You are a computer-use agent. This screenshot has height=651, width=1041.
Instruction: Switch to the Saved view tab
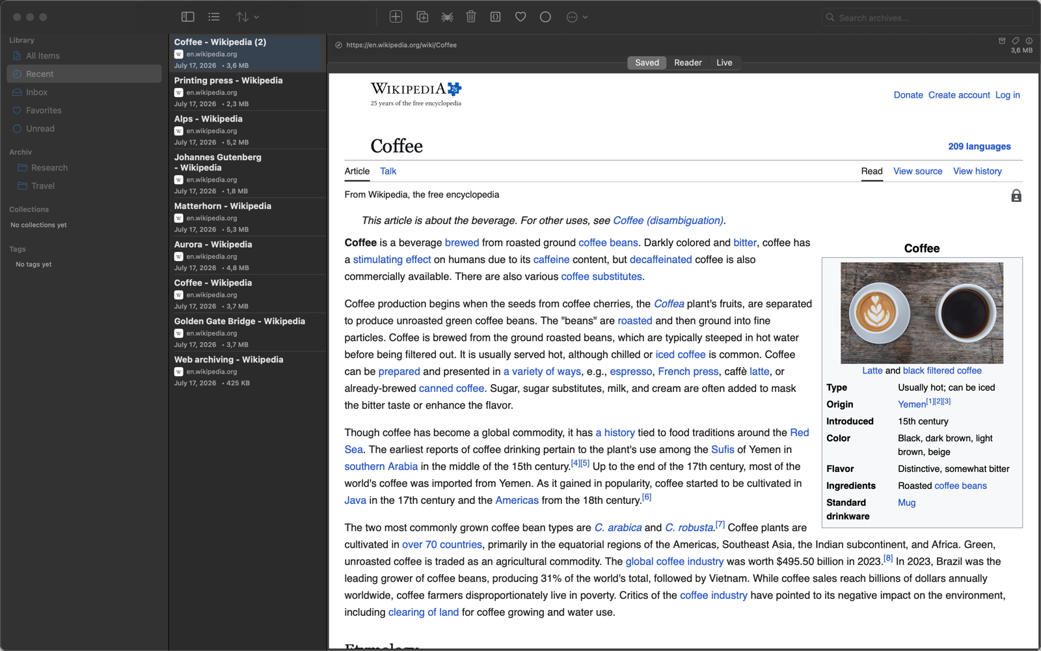coord(647,62)
